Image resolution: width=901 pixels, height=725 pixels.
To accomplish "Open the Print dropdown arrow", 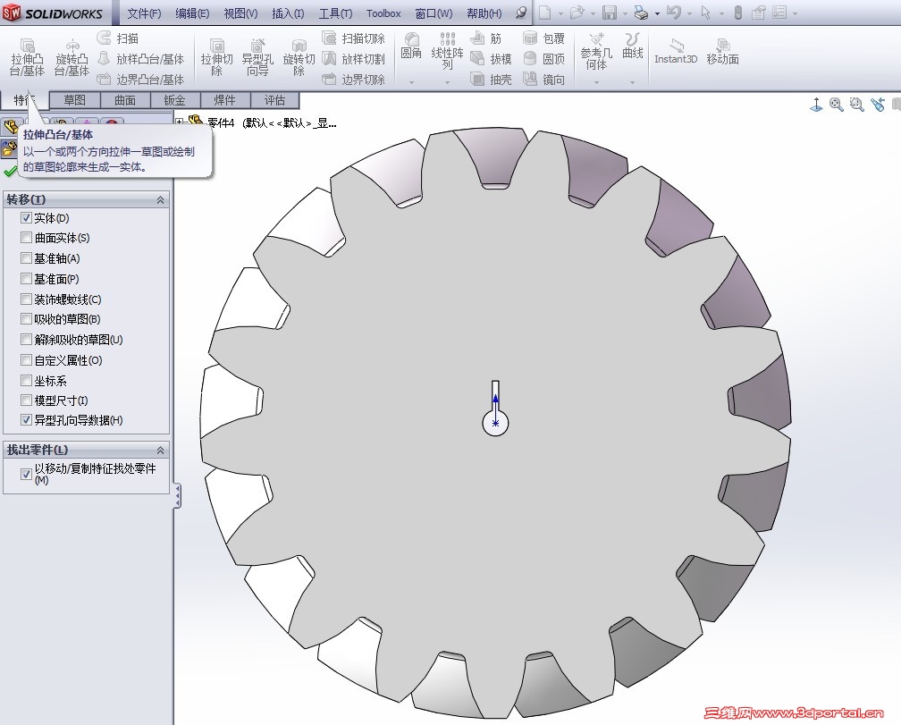I will 657,13.
